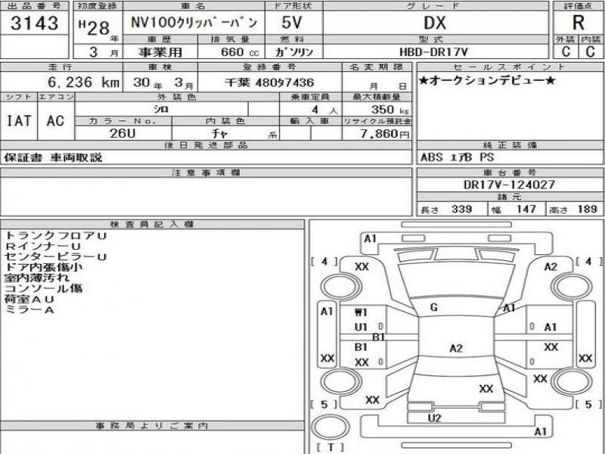Click the wheel circle beside right [5] marker
Viewport: 605px width, 454px height.
(x=572, y=382)
